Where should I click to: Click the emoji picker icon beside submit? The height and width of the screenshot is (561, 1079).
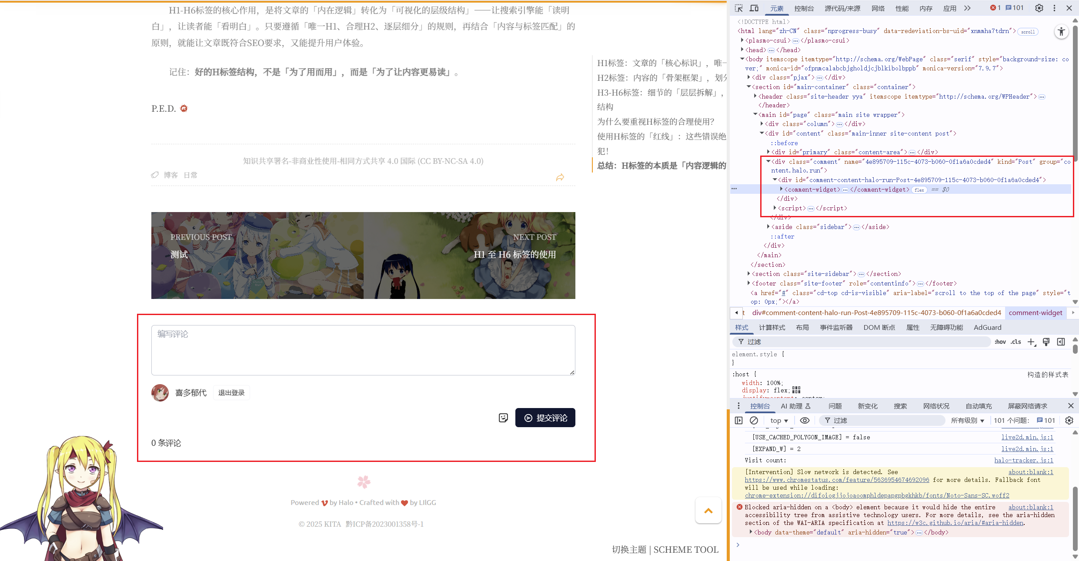tap(503, 418)
